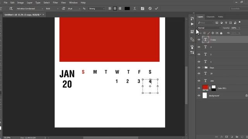Filter layers by adjustment layers
248x139 pixels.
tap(221, 23)
